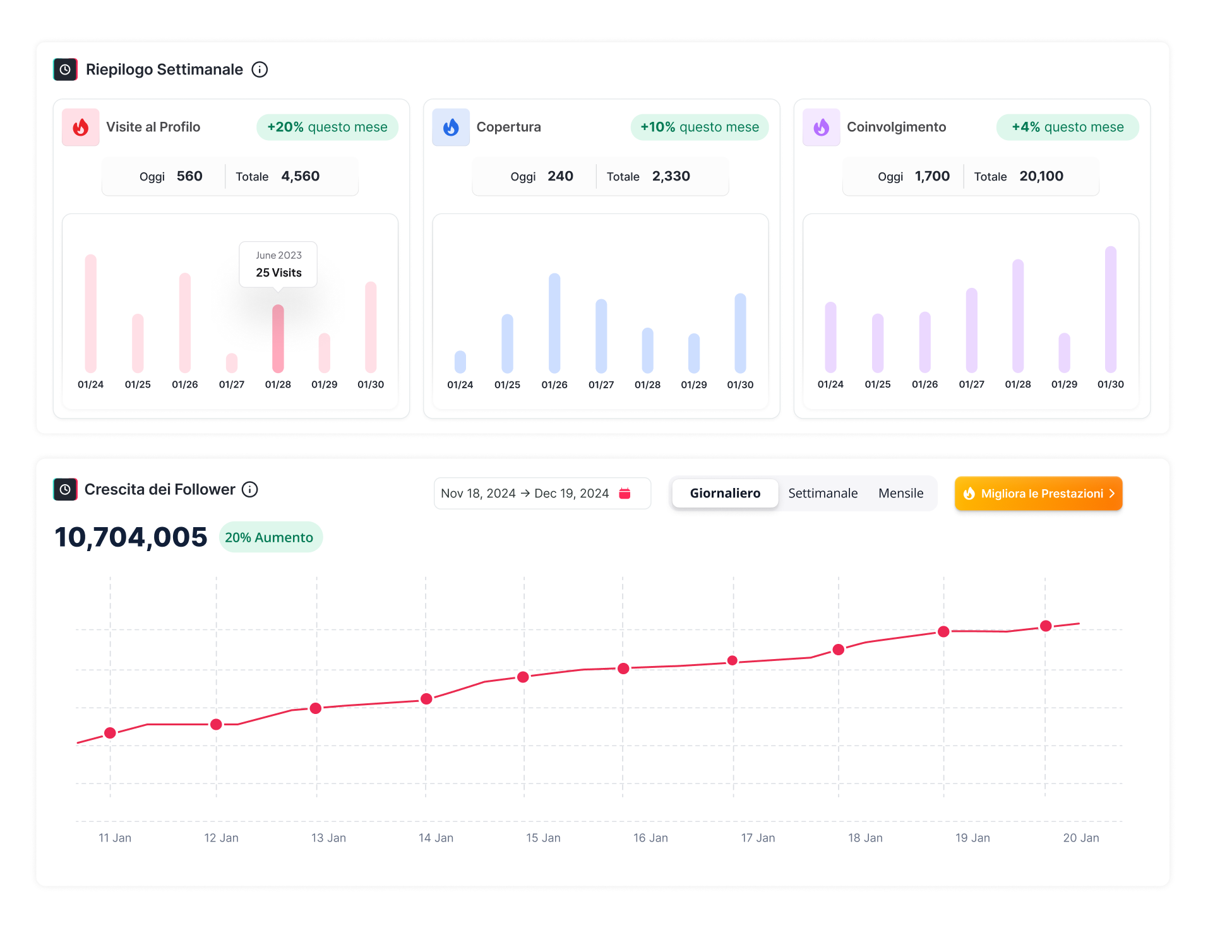Click the clock icon next to Riepilogo Settimanale
The image size is (1220, 928).
point(66,69)
